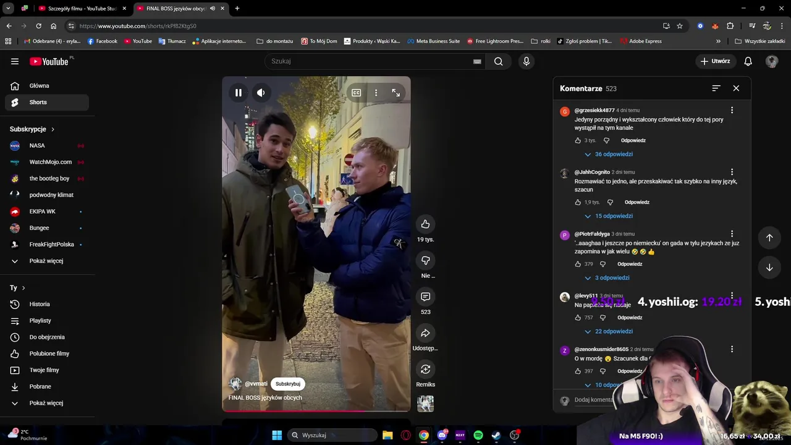Start voice search with microphone
Screen dimensions: 791x445
click(527, 61)
